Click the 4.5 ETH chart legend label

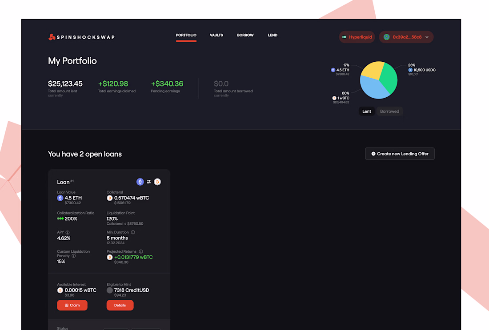pyautogui.click(x=343, y=70)
